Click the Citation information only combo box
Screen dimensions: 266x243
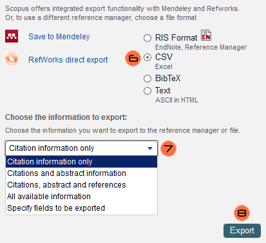pyautogui.click(x=81, y=148)
